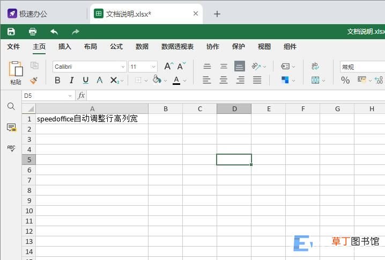Screen dimensions: 385x260
Task: Open the fill color dropdown arrow
Action: [165, 81]
